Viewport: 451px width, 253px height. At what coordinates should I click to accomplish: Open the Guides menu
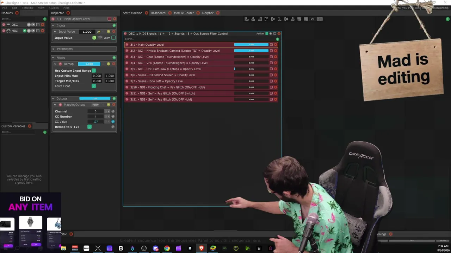coord(54,8)
